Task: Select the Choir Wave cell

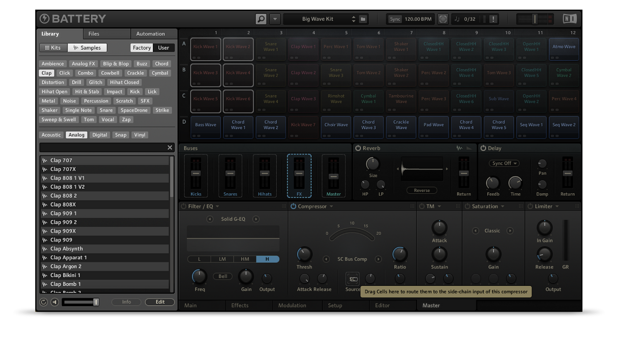Action: tap(336, 127)
